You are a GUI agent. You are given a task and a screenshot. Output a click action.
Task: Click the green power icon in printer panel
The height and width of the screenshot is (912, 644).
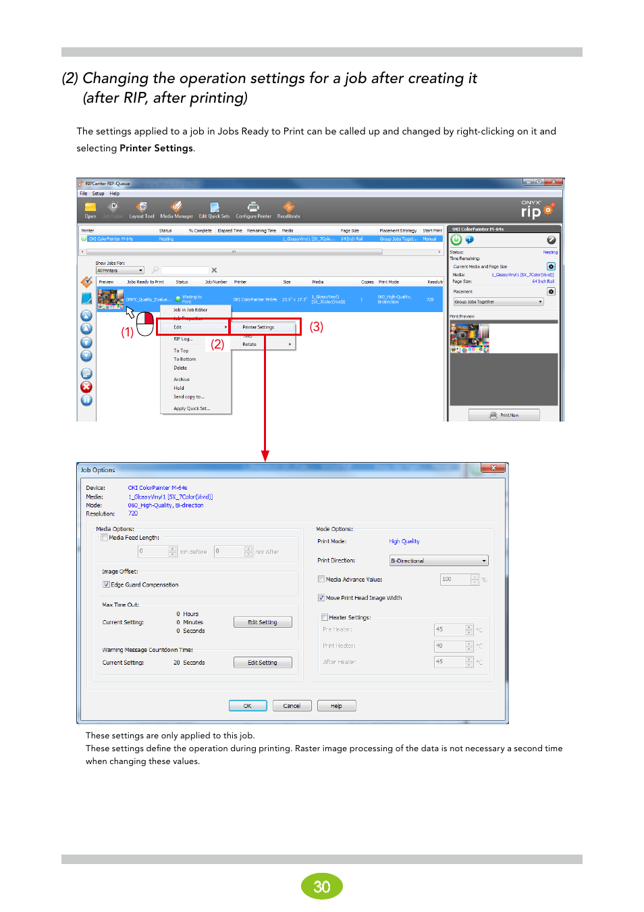point(456,240)
